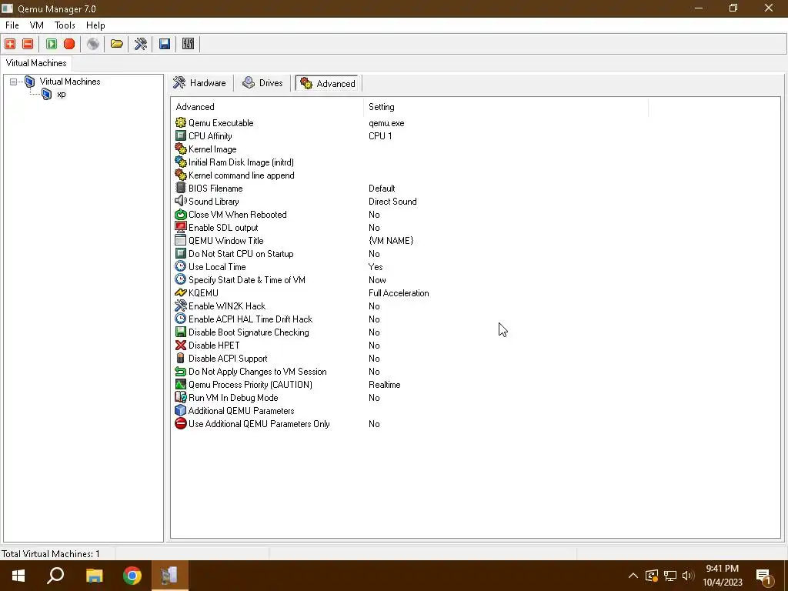788x591 pixels.
Task: Open the VM menu
Action: tap(37, 25)
